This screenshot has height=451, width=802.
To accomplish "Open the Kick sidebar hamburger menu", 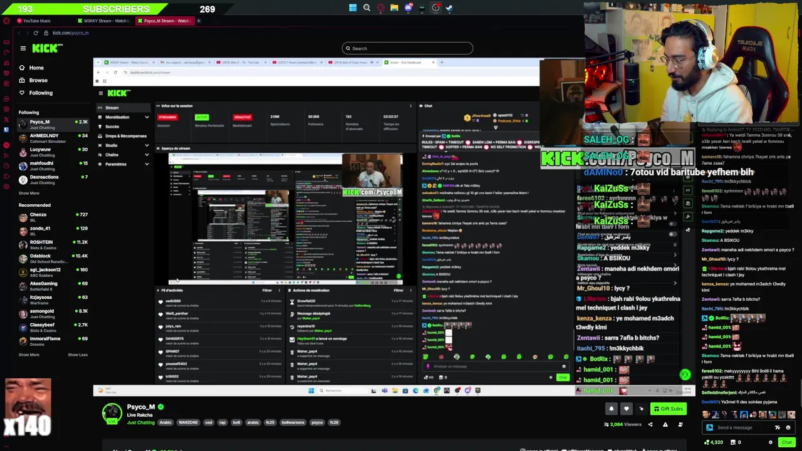I will [x=23, y=48].
